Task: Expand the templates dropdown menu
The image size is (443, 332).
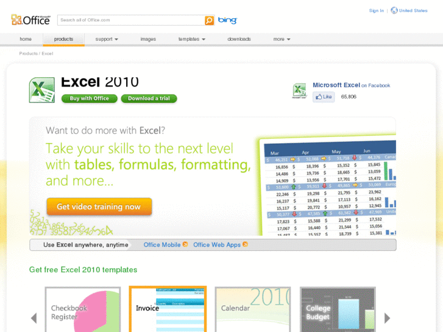Action: pos(191,39)
